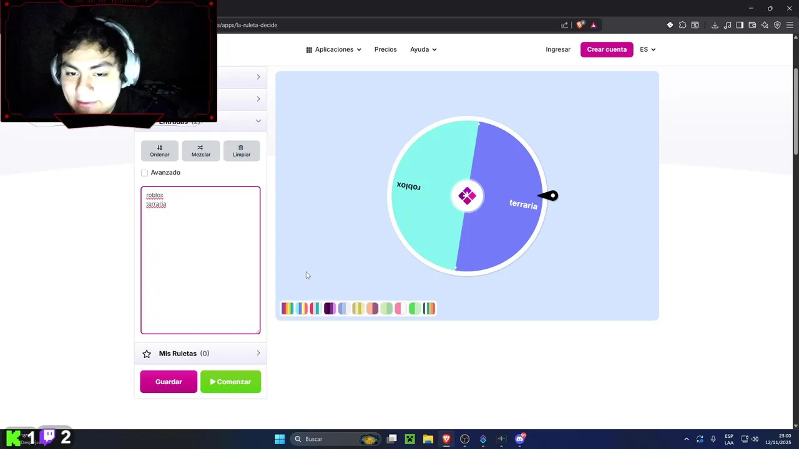
Task: Click inside the entries text area
Action: (x=200, y=260)
